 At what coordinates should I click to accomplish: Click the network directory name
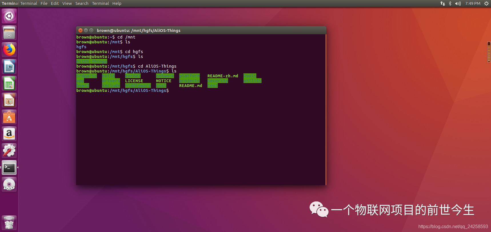coord(165,76)
